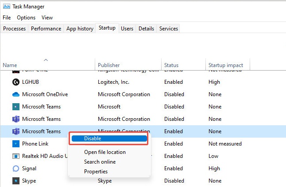Select the Phone Link name text

35,144
